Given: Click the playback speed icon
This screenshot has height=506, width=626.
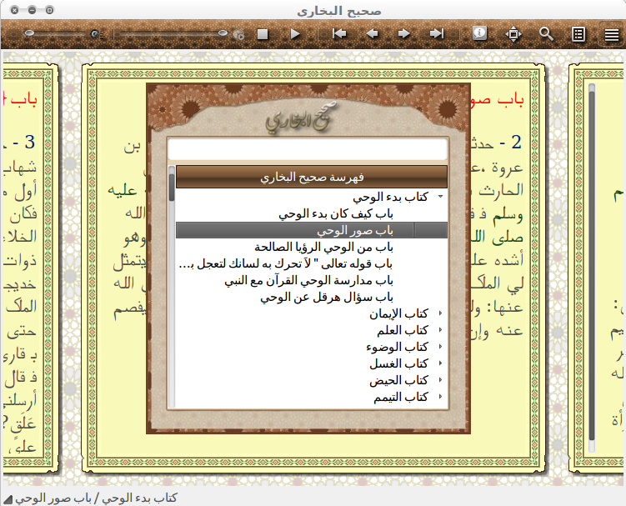Looking at the screenshot, I should [238, 35].
